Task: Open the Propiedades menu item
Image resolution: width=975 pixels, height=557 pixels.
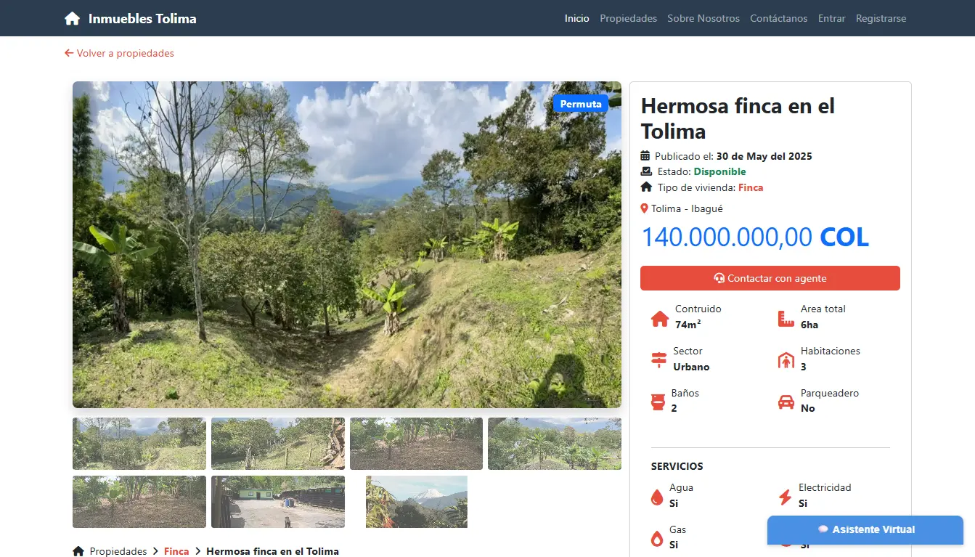Action: pos(628,18)
